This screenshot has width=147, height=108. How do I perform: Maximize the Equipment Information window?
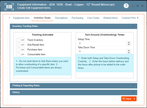(x=138, y=6)
